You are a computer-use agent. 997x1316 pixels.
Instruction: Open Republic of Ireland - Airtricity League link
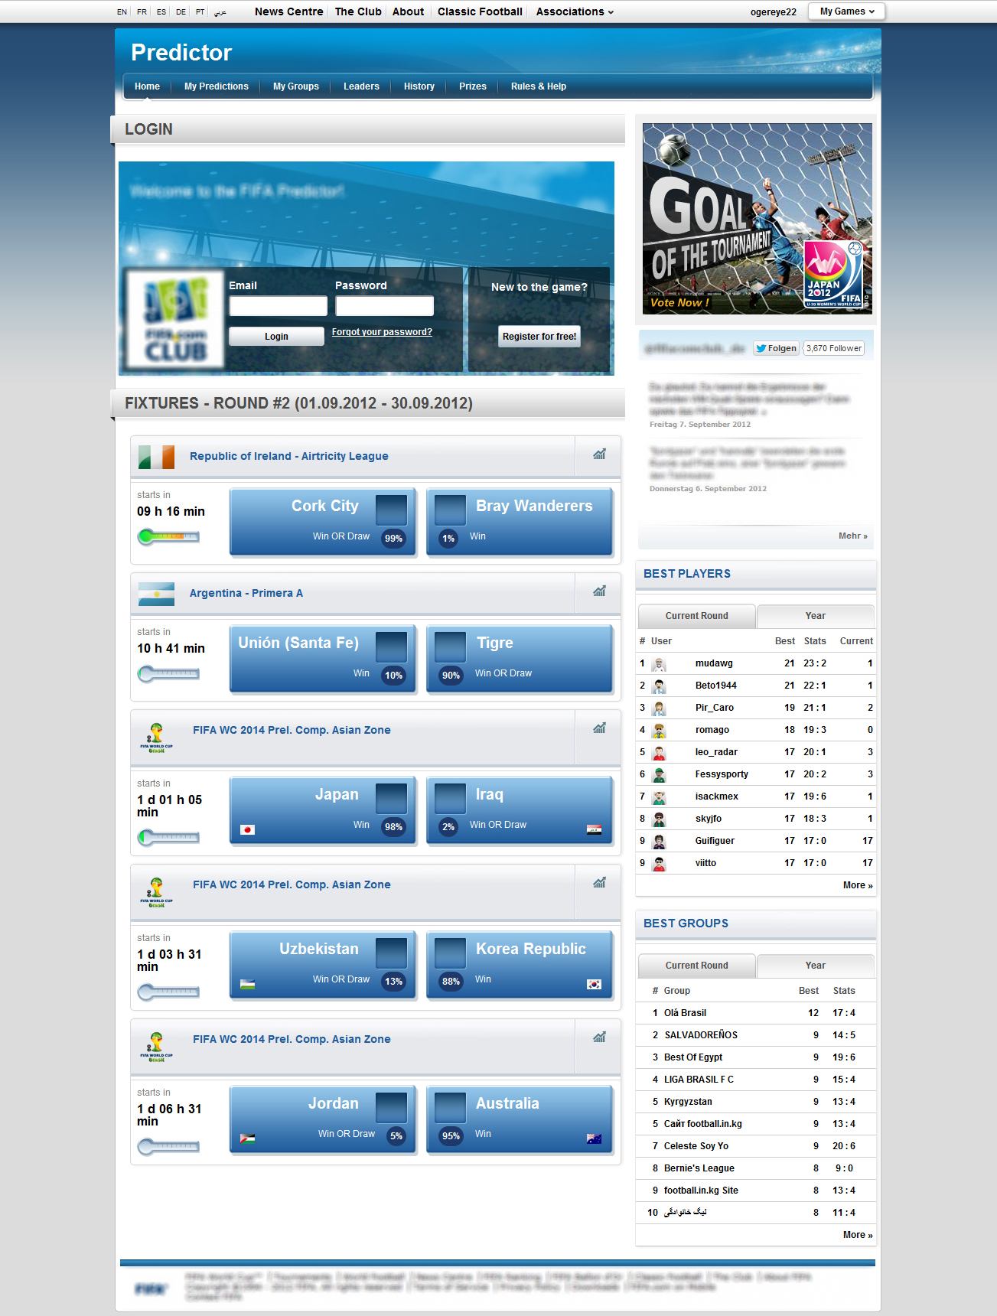tap(289, 456)
